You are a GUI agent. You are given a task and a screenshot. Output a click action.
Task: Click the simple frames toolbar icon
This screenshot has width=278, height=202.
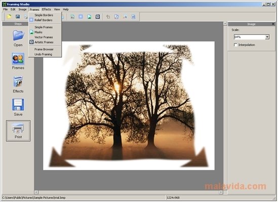click(72, 17)
